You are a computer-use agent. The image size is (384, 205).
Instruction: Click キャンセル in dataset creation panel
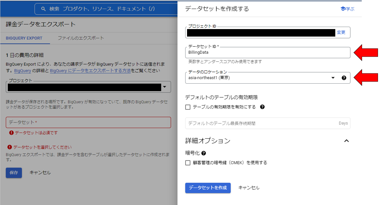(249, 188)
